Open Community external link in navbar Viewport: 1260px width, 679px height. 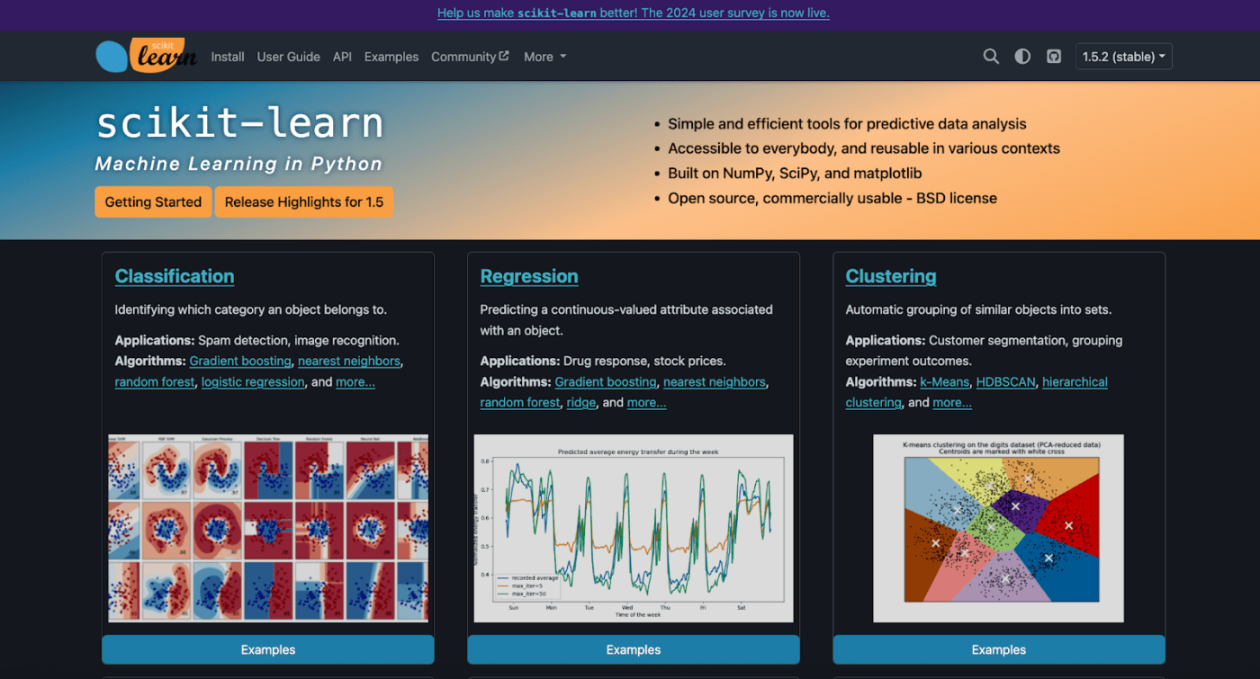tap(470, 57)
